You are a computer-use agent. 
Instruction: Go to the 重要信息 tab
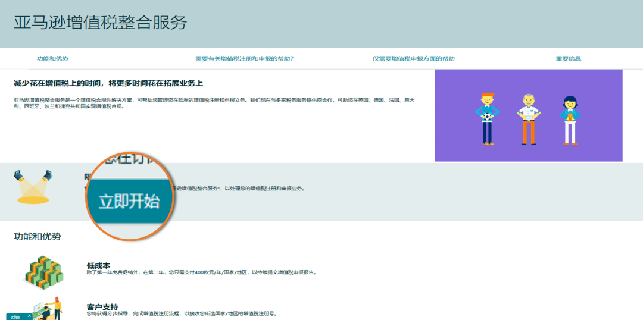point(568,59)
